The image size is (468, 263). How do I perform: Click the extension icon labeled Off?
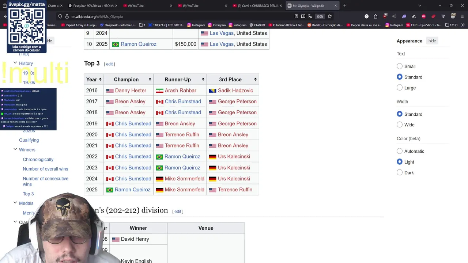[x=453, y=16]
